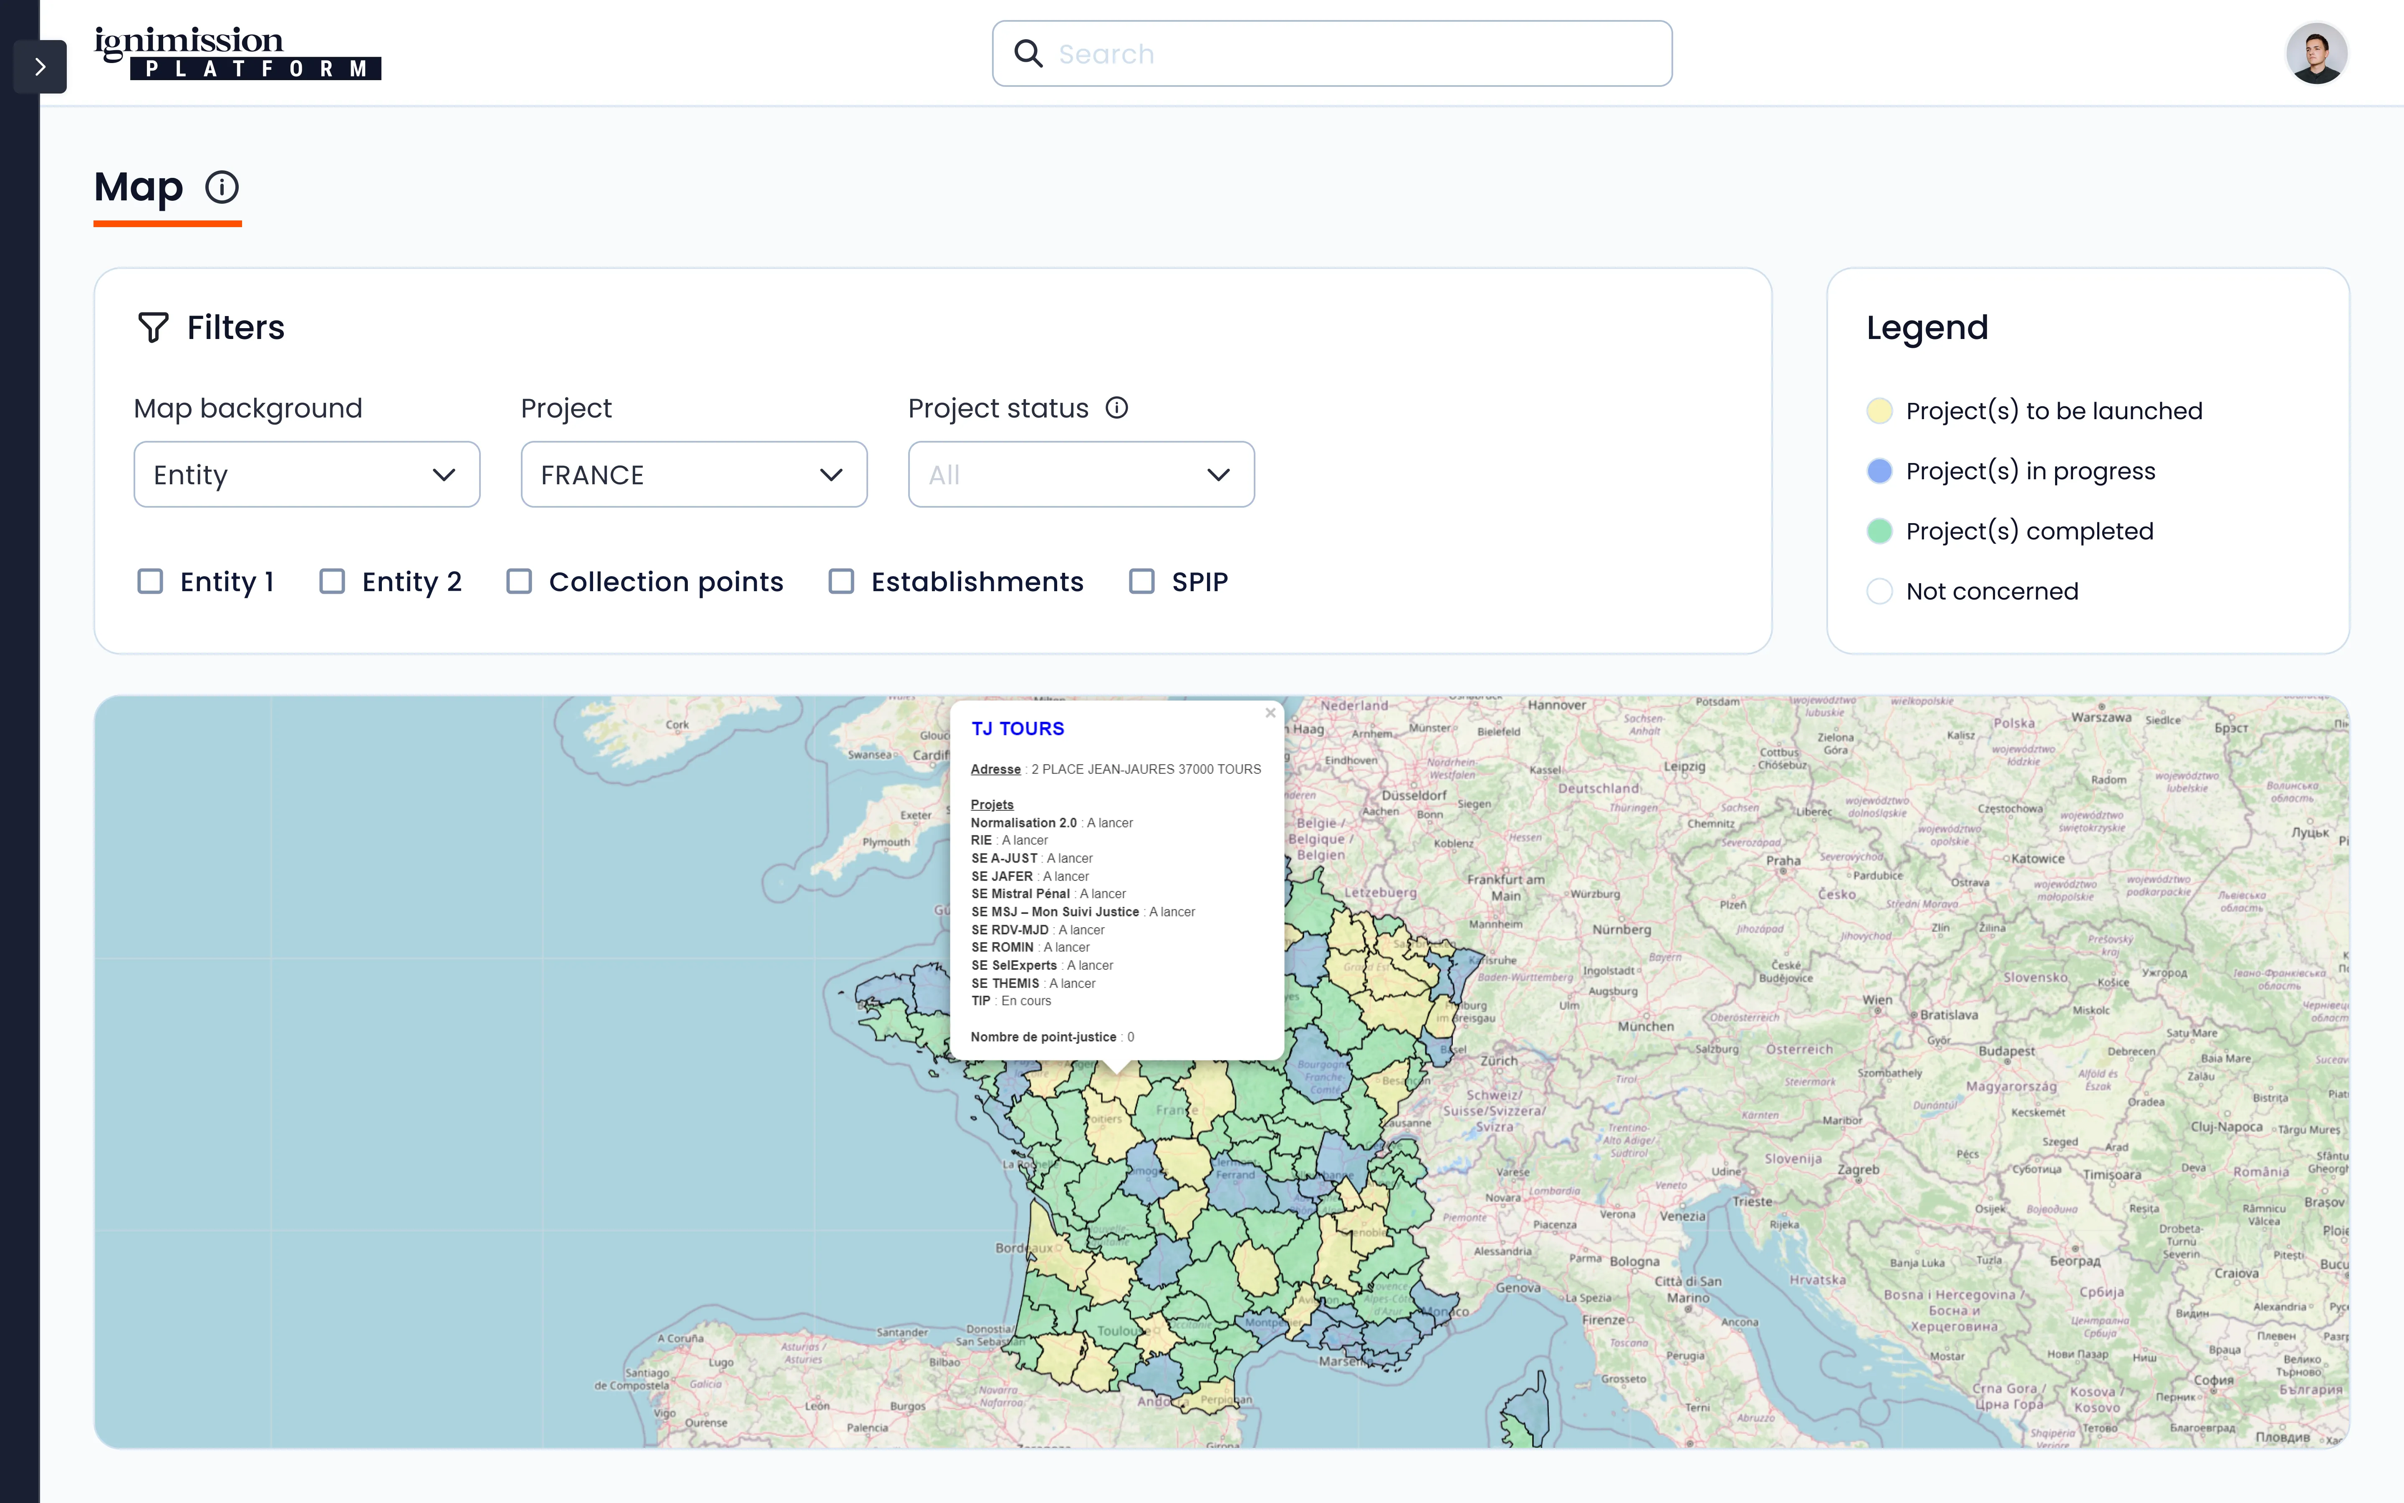The width and height of the screenshot is (2404, 1503).
Task: Open the Map background dropdown
Action: coord(306,474)
